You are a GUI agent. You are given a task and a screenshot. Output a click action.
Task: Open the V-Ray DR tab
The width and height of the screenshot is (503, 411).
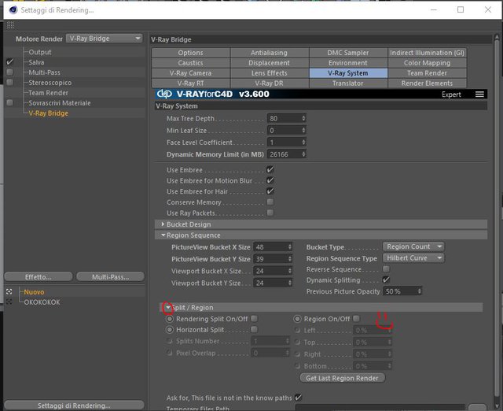[x=269, y=83]
